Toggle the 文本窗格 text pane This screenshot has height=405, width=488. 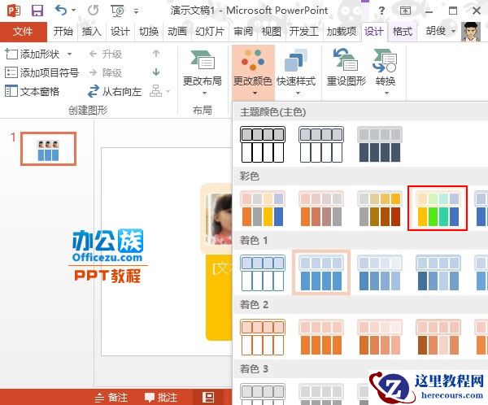click(32, 92)
